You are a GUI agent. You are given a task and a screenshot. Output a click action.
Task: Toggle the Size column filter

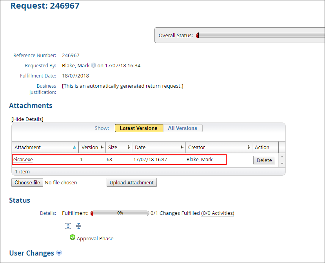tap(128, 147)
